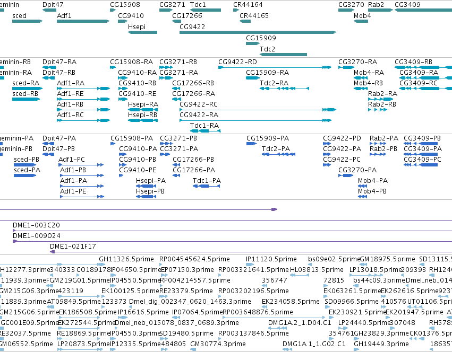Image resolution: width=452 pixels, height=352 pixels.
Task: Select protein feature Mob4-PA
Action: (362, 186)
